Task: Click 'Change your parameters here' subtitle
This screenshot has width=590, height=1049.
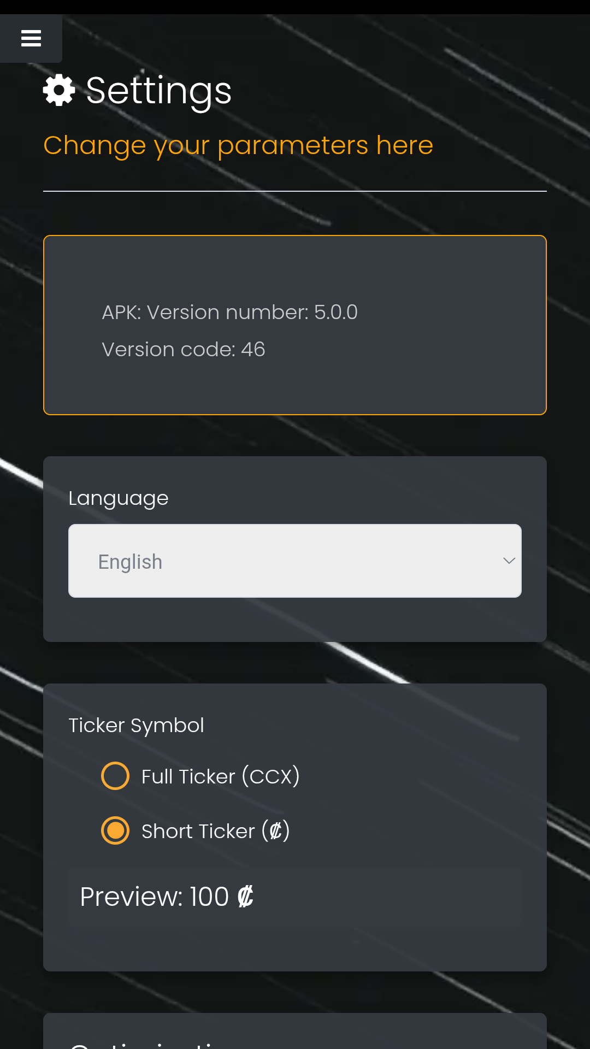Action: (238, 145)
